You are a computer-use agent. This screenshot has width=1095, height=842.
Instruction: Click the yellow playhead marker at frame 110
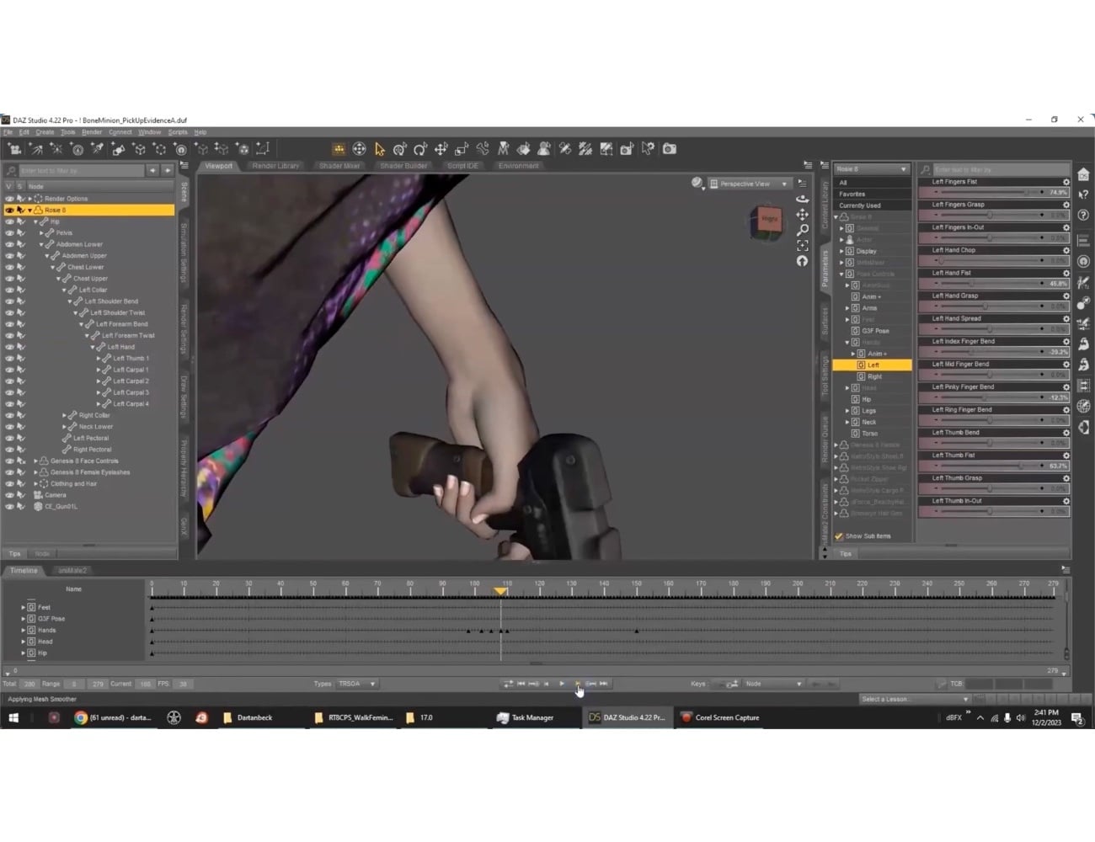(501, 592)
